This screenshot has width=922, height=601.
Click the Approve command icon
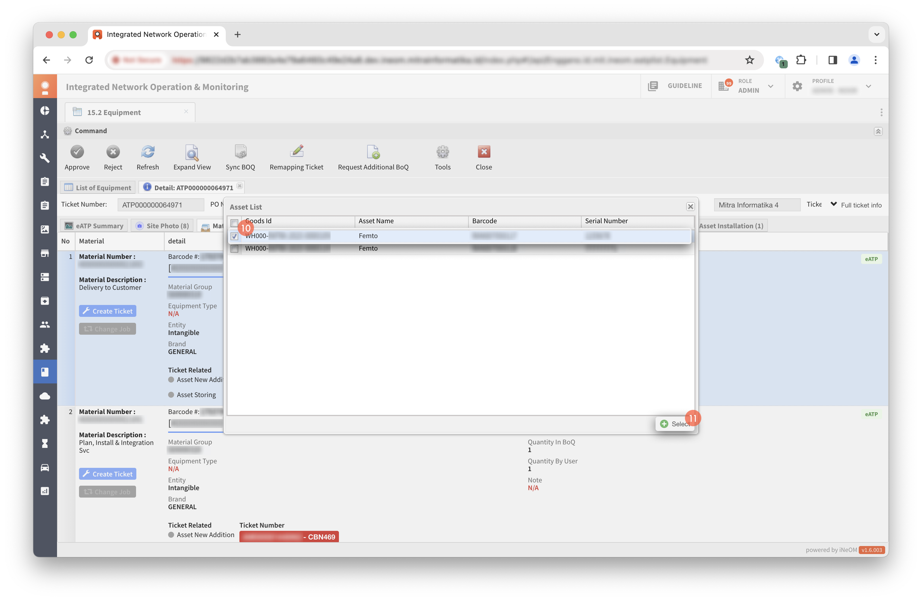[x=77, y=152]
